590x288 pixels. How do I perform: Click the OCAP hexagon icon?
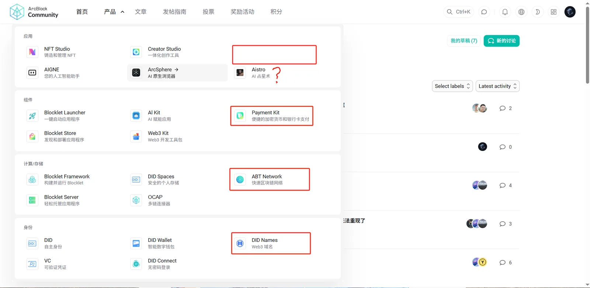(x=136, y=200)
